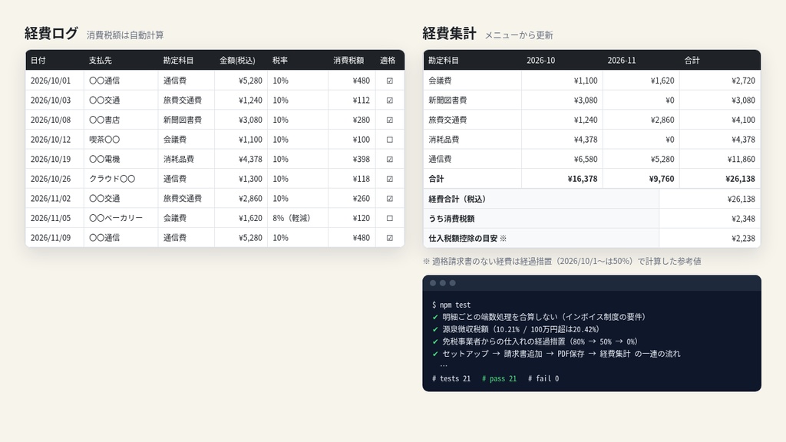Viewport: 786px width, 442px height.
Task: Select the うち消費税額 value ¥2,348
Action: (710, 219)
